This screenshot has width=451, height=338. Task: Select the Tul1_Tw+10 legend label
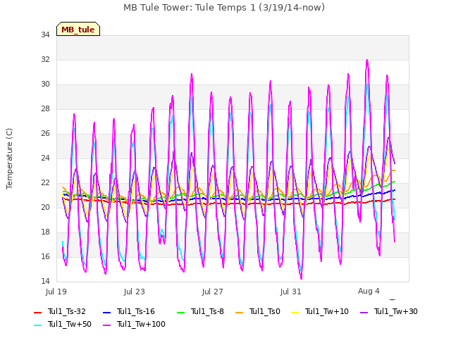[x=327, y=311]
